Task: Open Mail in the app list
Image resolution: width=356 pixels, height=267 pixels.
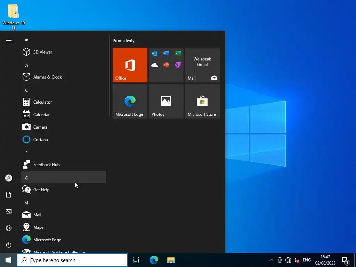Action: pyautogui.click(x=64, y=215)
